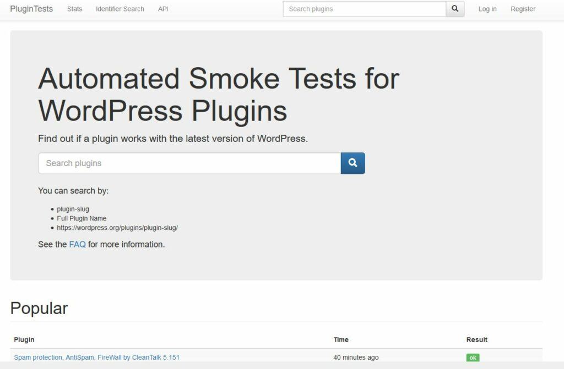The image size is (564, 369).
Task: Open the FAQ link
Action: (77, 244)
